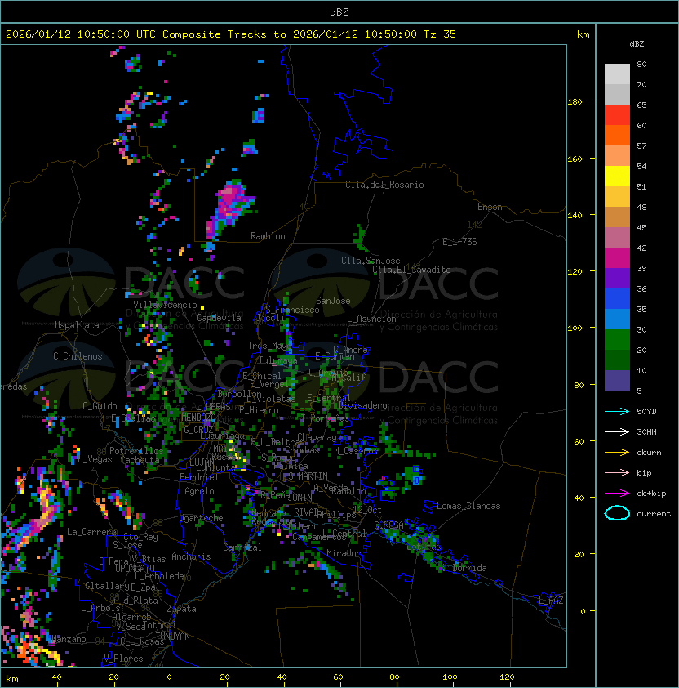The width and height of the screenshot is (679, 688).
Task: Click the green 30 dBZ color swatch
Action: [617, 340]
